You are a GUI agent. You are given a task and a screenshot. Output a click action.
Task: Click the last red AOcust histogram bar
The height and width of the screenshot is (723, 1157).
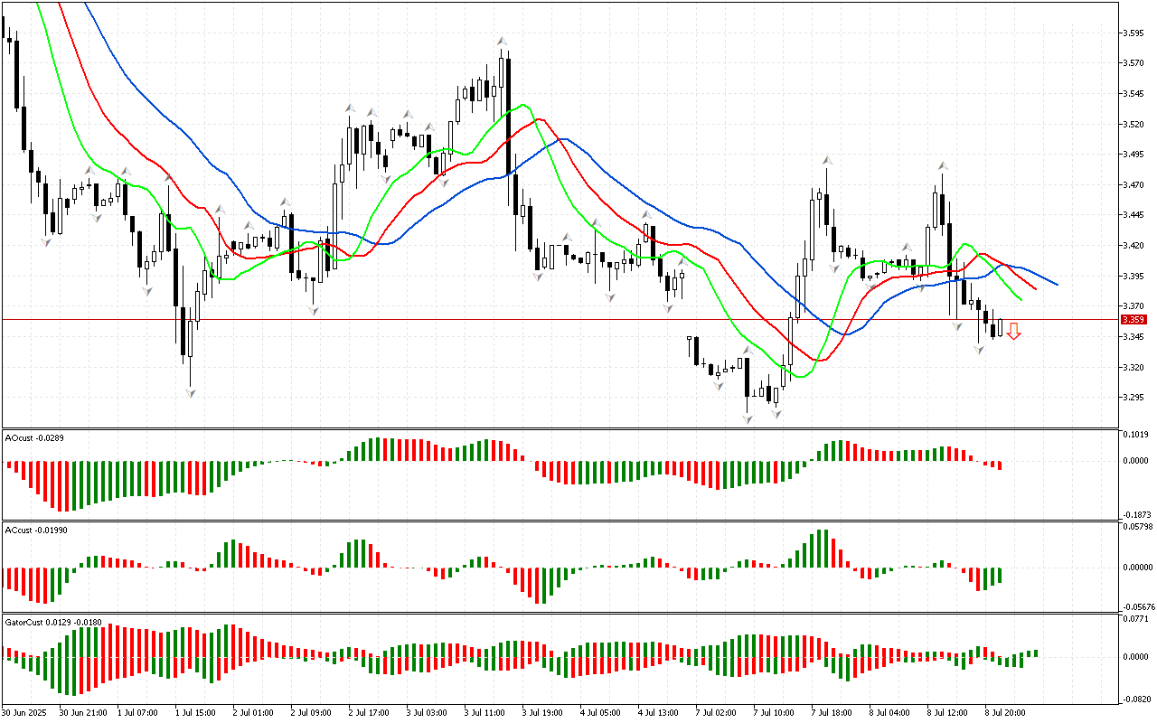[1000, 465]
